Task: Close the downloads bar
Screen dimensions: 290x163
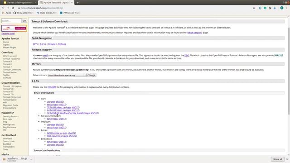Action: pyautogui.click(x=287, y=159)
